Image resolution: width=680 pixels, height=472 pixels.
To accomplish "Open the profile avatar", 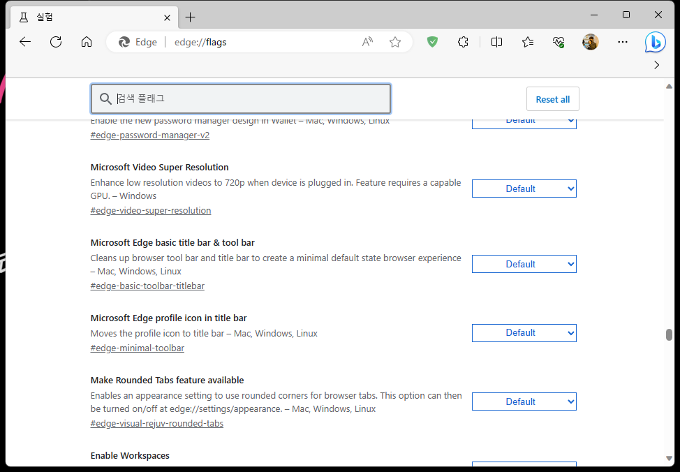I will pos(590,42).
